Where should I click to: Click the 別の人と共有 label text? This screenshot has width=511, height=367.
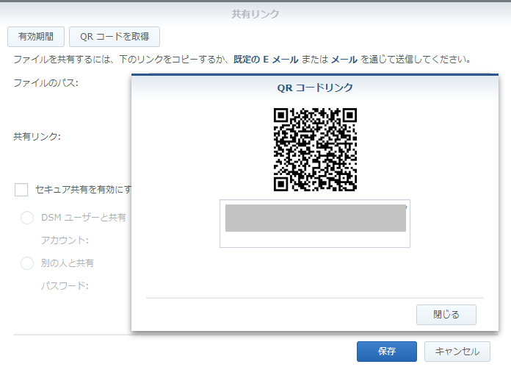68,263
